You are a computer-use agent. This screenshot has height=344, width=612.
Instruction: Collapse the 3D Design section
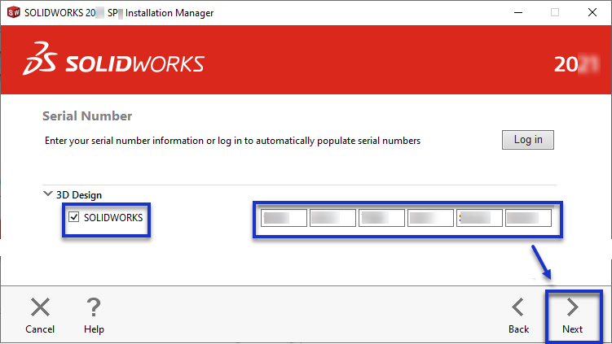click(x=47, y=194)
